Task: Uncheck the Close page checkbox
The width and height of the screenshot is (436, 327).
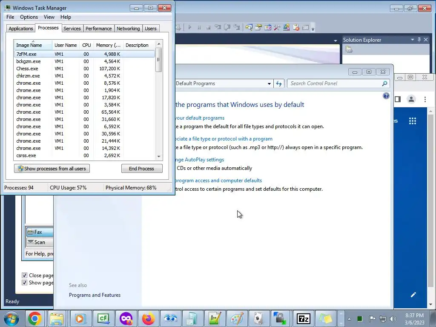Action: [x=24, y=275]
